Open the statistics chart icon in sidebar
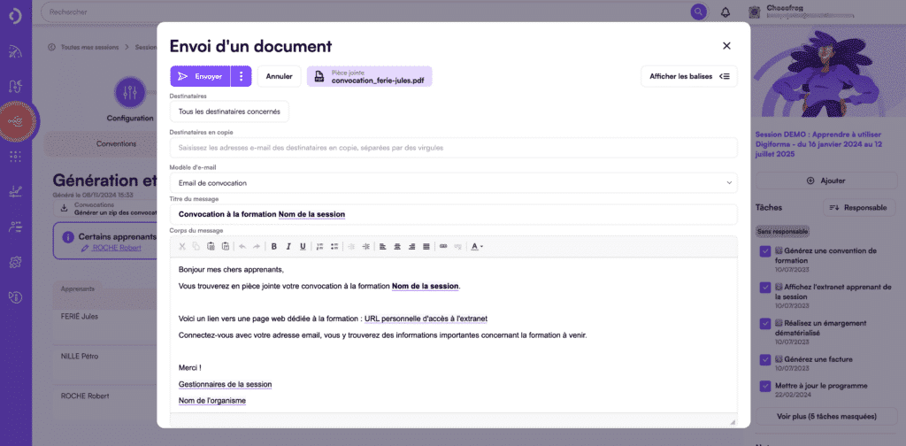The height and width of the screenshot is (446, 906). point(16,192)
